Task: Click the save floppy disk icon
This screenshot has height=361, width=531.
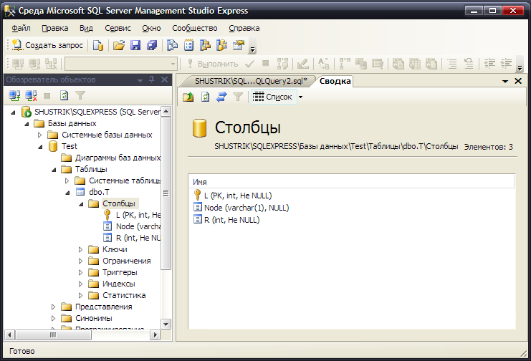Action: [135, 45]
